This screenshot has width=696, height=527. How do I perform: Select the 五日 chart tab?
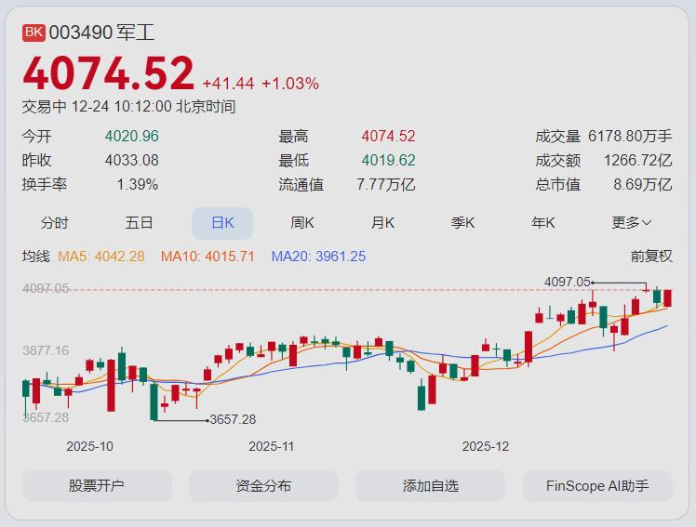(x=140, y=223)
